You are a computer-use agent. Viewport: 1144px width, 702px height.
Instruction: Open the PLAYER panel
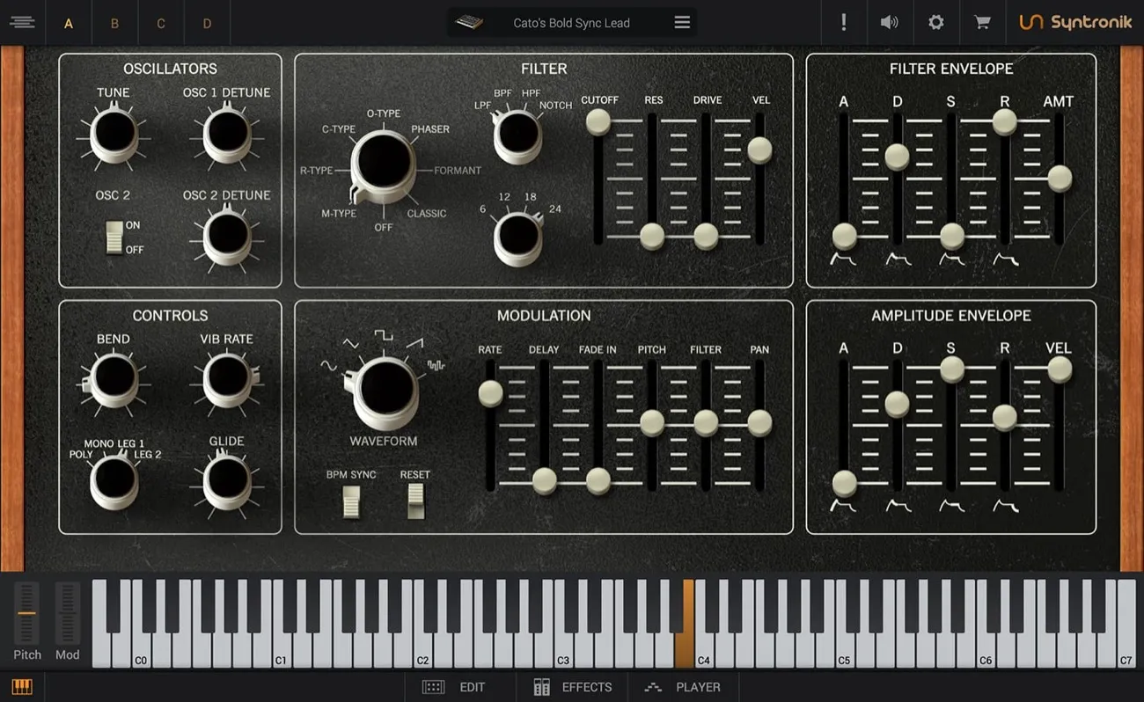[685, 687]
